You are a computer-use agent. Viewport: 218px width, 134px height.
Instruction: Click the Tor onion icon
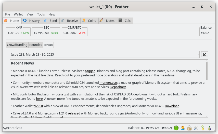tap(209, 128)
